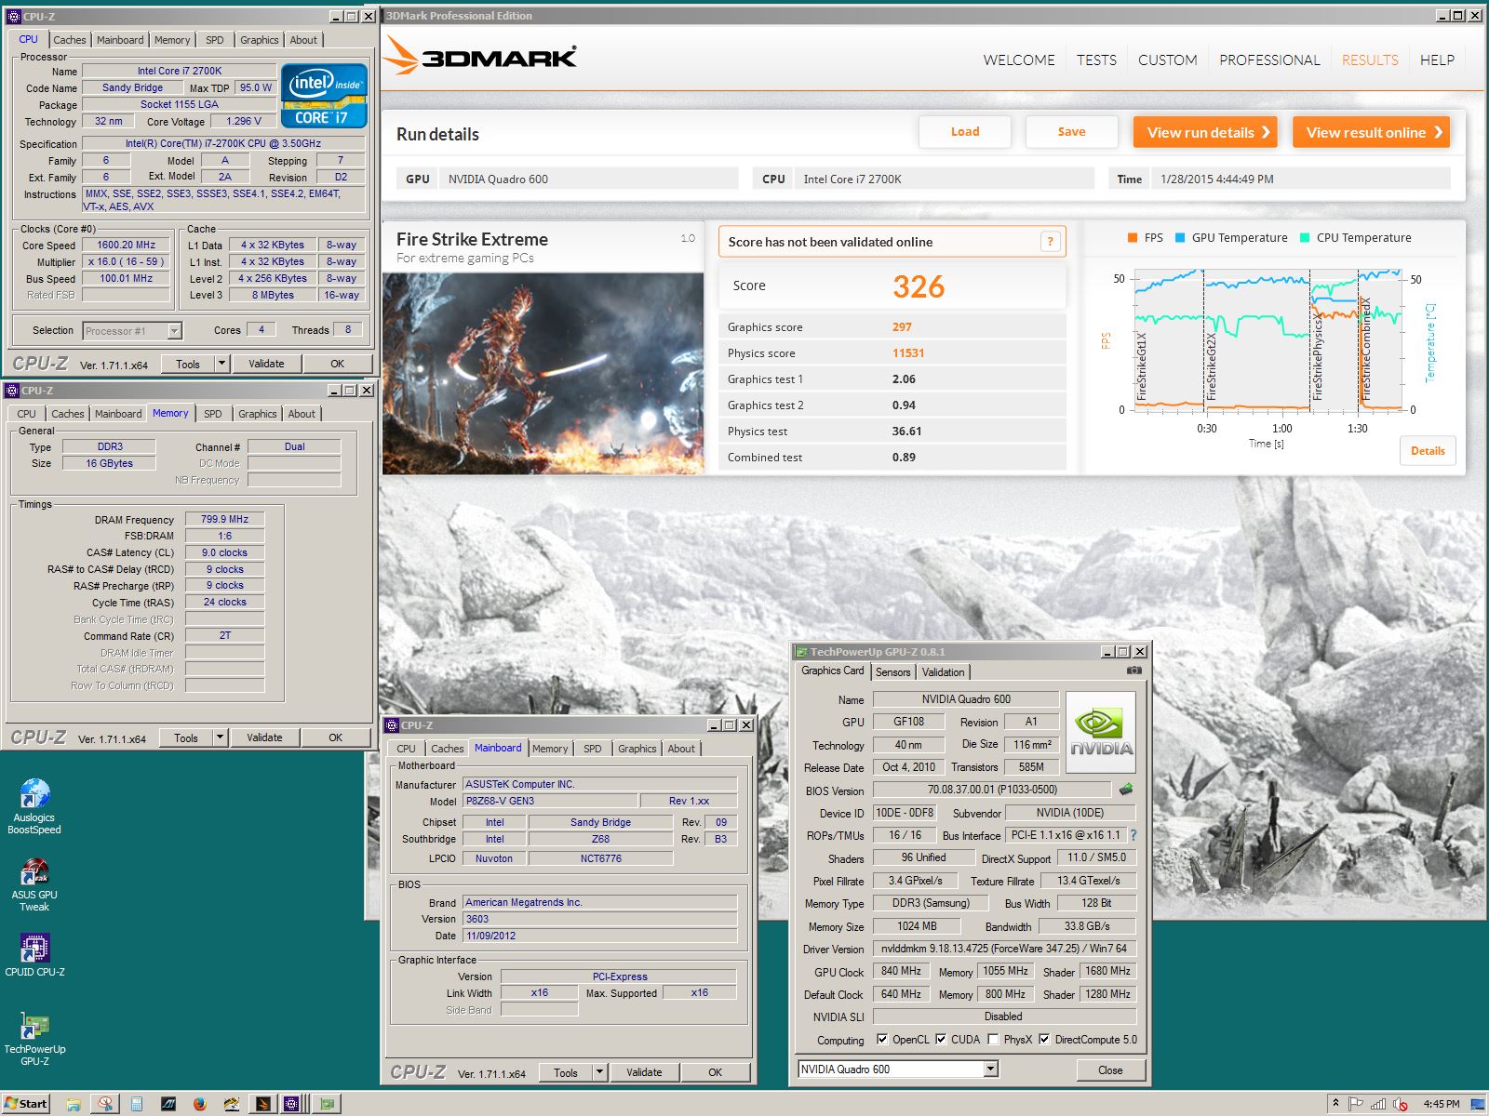Screen dimensions: 1489x1116
Task: Click the NVIDIA logo in GPU-Z
Action: pyautogui.click(x=1101, y=732)
